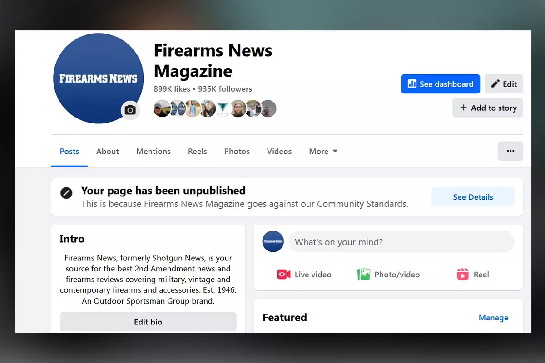Click 'Your page has been unpublished' heading
Viewport: 545px width, 363px height.
pos(163,191)
